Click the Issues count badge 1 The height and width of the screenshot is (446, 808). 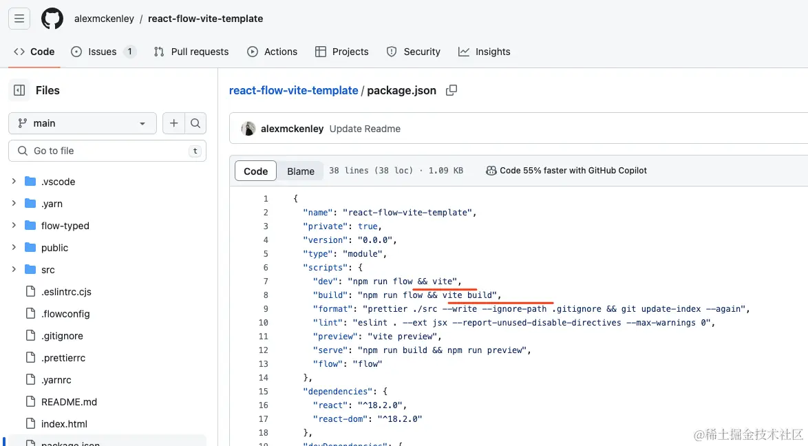tap(130, 52)
